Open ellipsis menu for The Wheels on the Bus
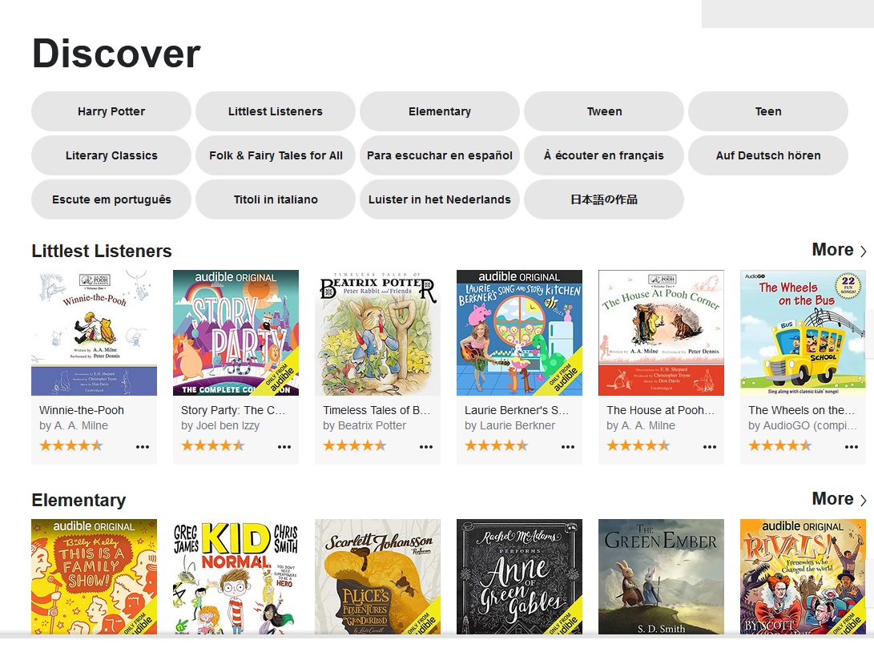The height and width of the screenshot is (648, 874). click(x=851, y=447)
